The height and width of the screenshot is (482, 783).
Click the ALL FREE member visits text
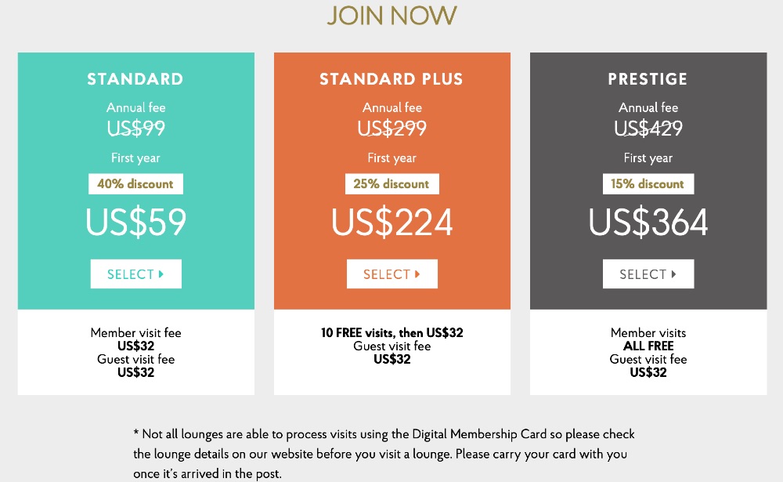point(648,346)
